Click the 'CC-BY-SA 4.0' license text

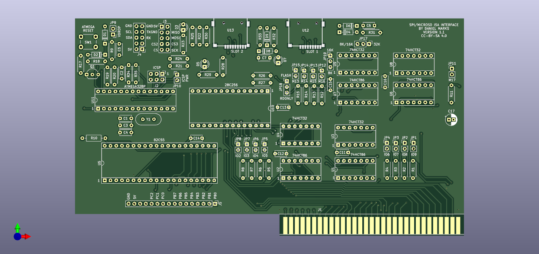point(434,36)
